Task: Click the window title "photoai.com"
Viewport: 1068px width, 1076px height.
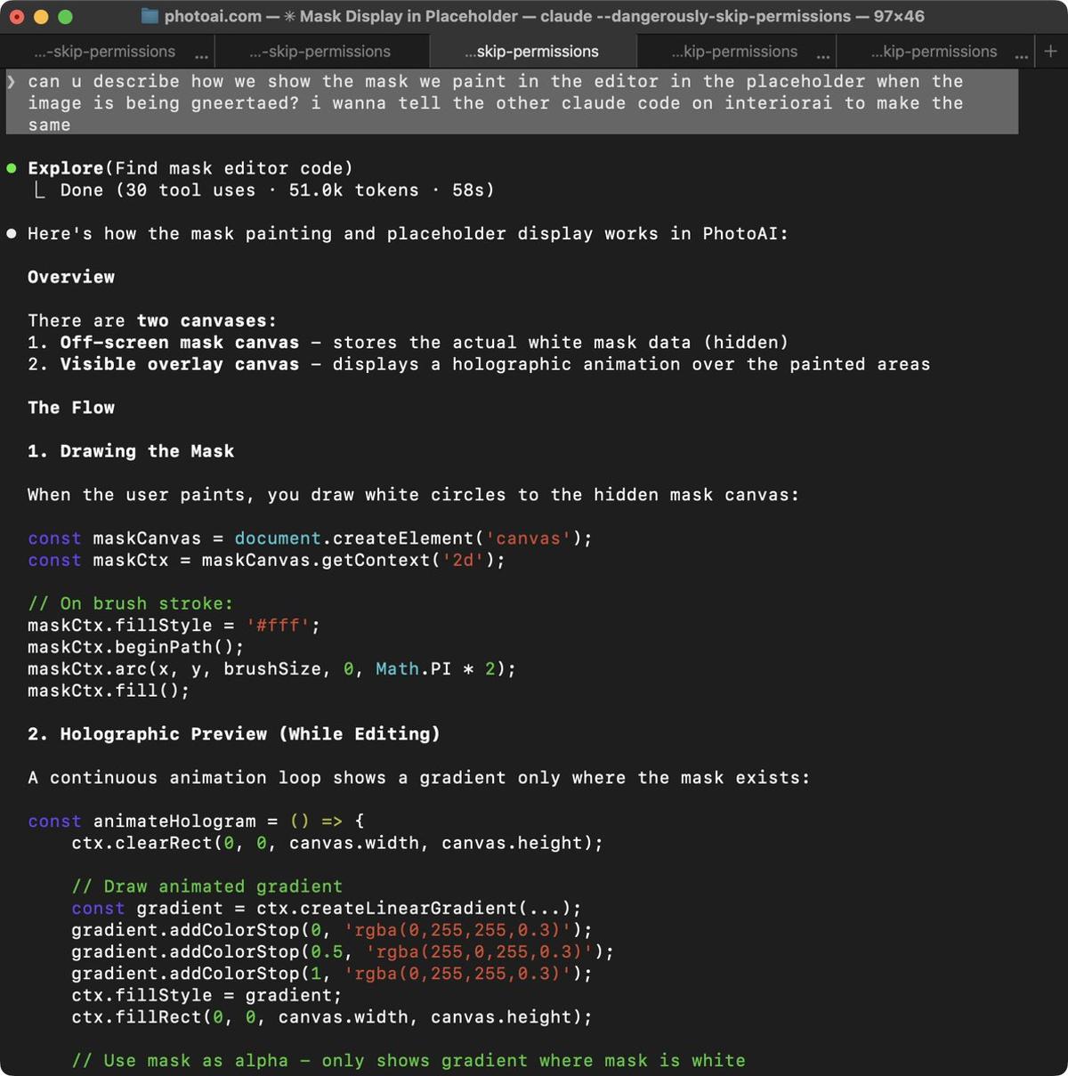Action: (x=213, y=15)
